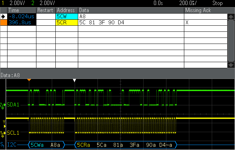Screen dimensions: 235x150
Task: Click the Data:A8 detail readout
Action: (10, 75)
